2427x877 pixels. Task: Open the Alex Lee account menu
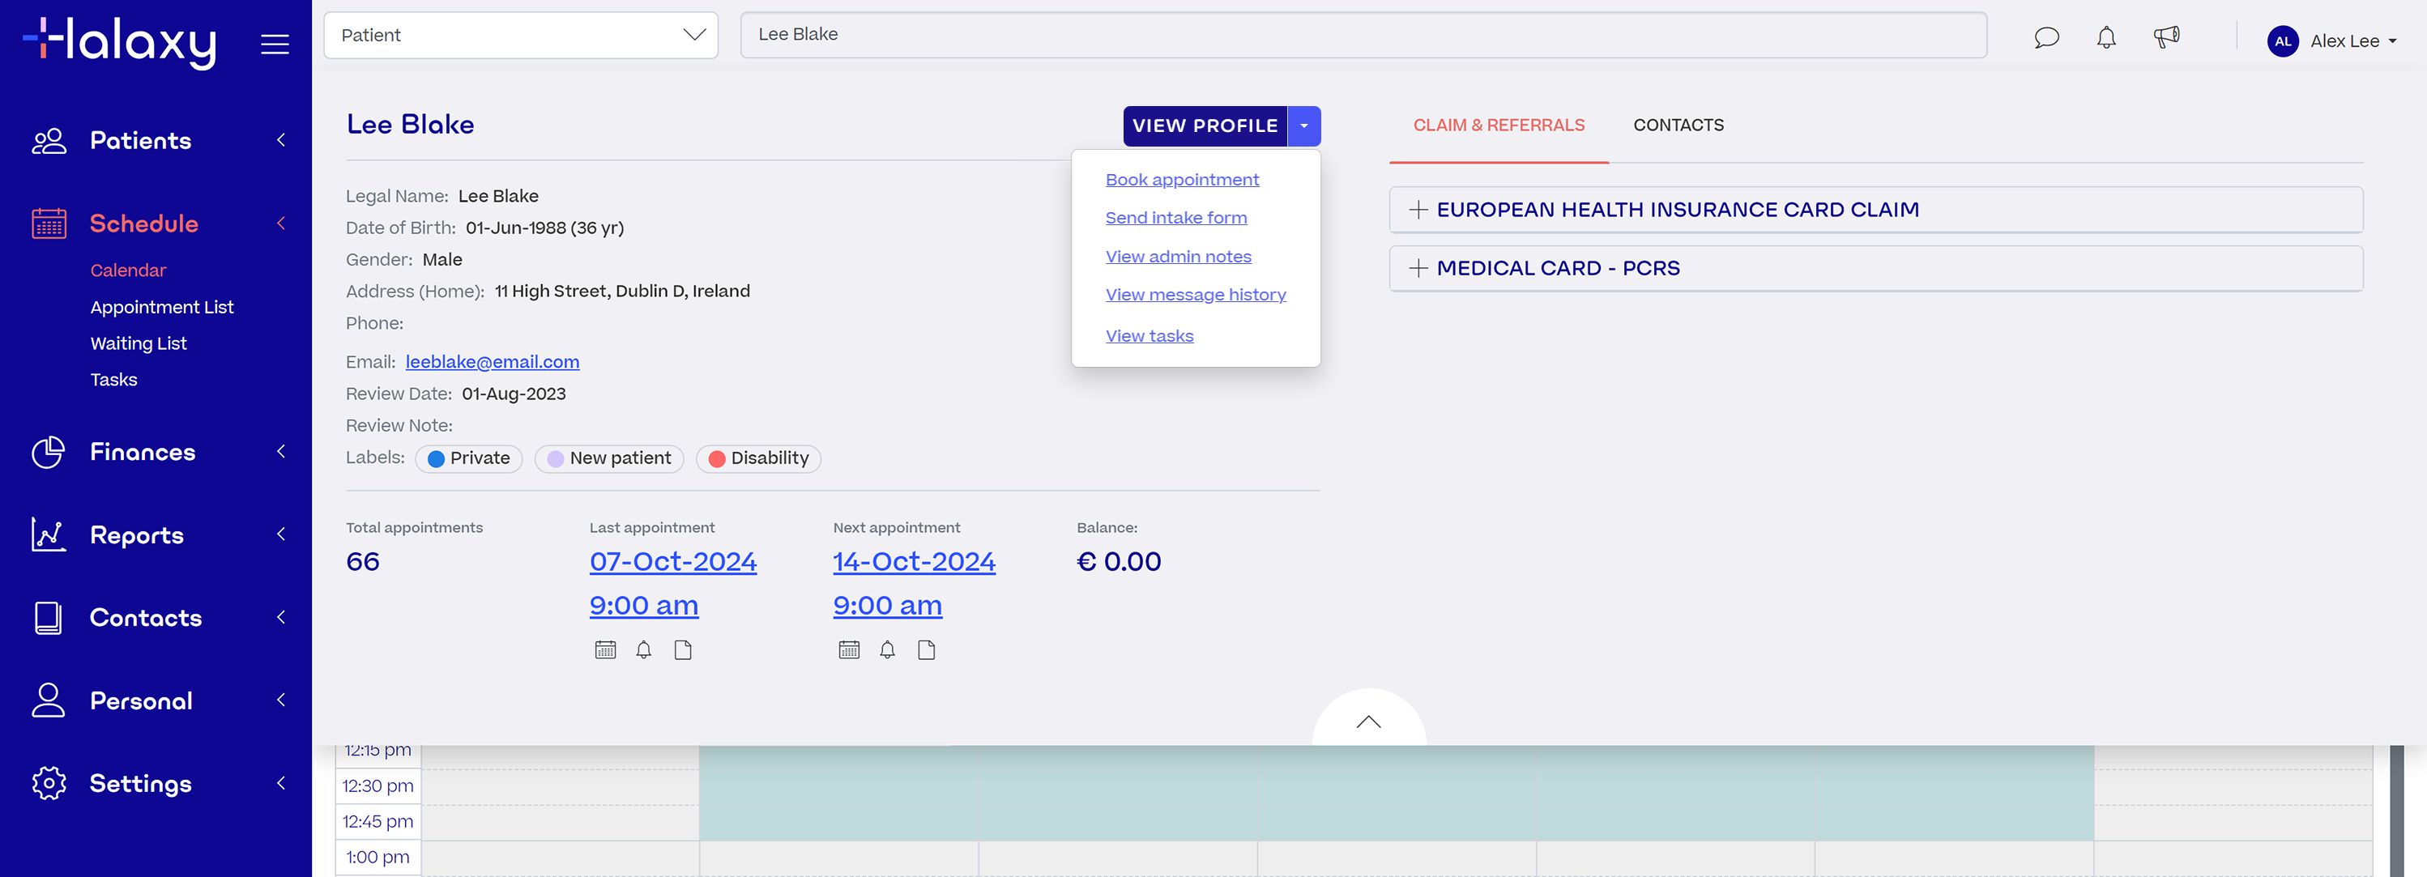click(2352, 41)
